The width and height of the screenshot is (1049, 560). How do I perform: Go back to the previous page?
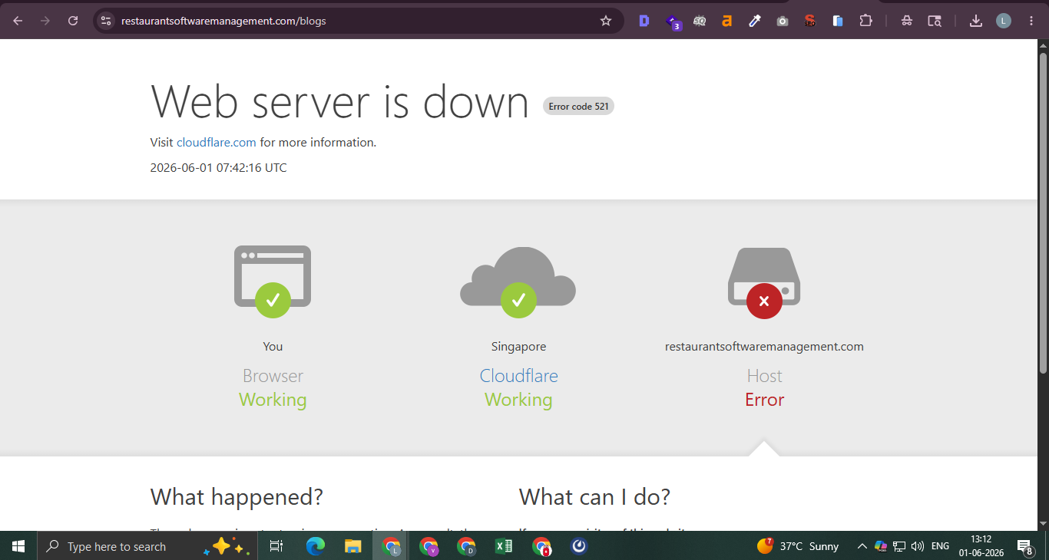click(x=18, y=21)
